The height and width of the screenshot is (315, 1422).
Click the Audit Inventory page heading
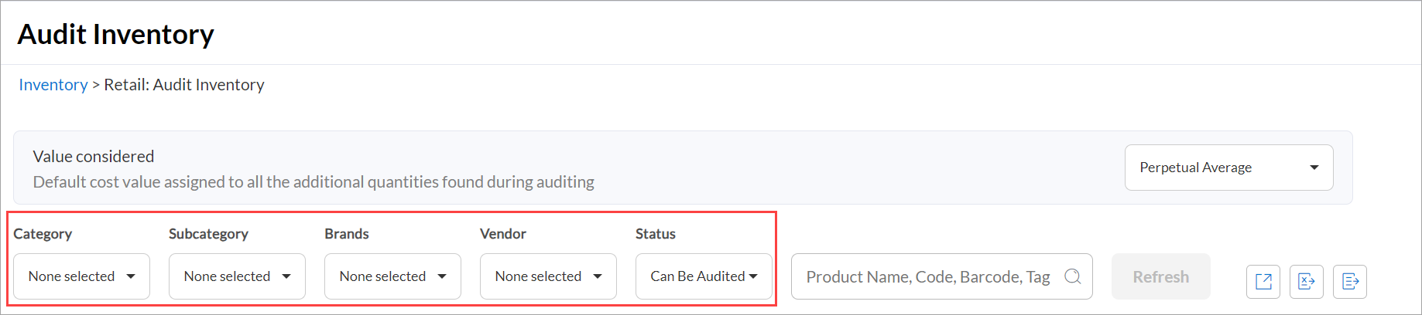click(x=116, y=35)
